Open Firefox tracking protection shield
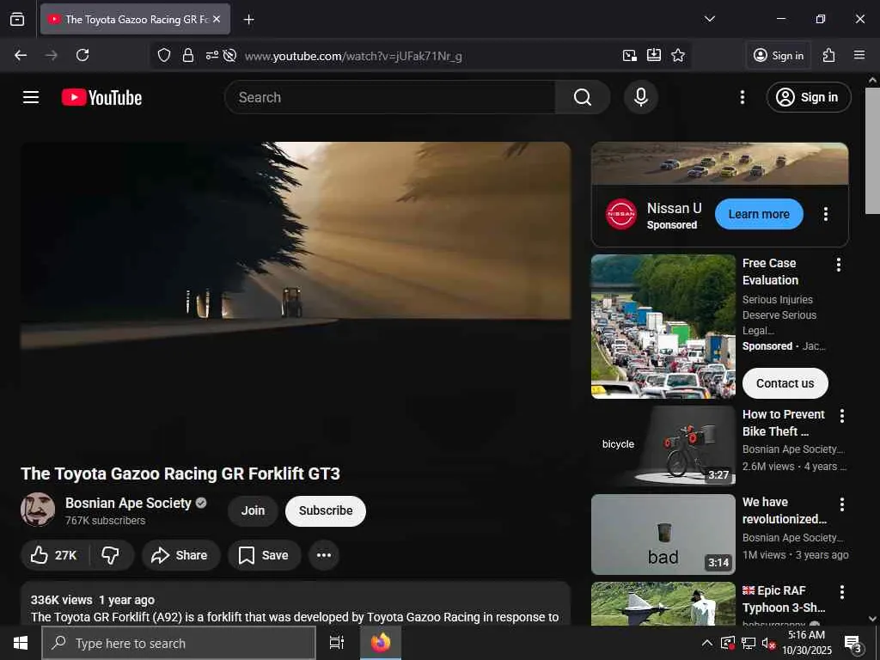This screenshot has width=880, height=660. 163,56
